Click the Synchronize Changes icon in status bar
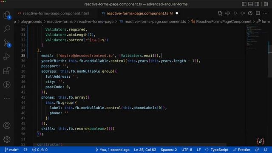 (25, 150)
